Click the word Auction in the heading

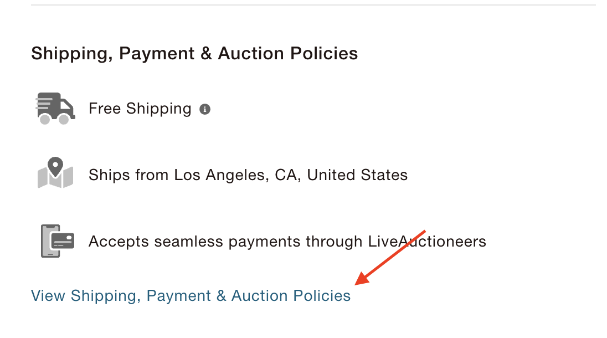[x=252, y=54]
